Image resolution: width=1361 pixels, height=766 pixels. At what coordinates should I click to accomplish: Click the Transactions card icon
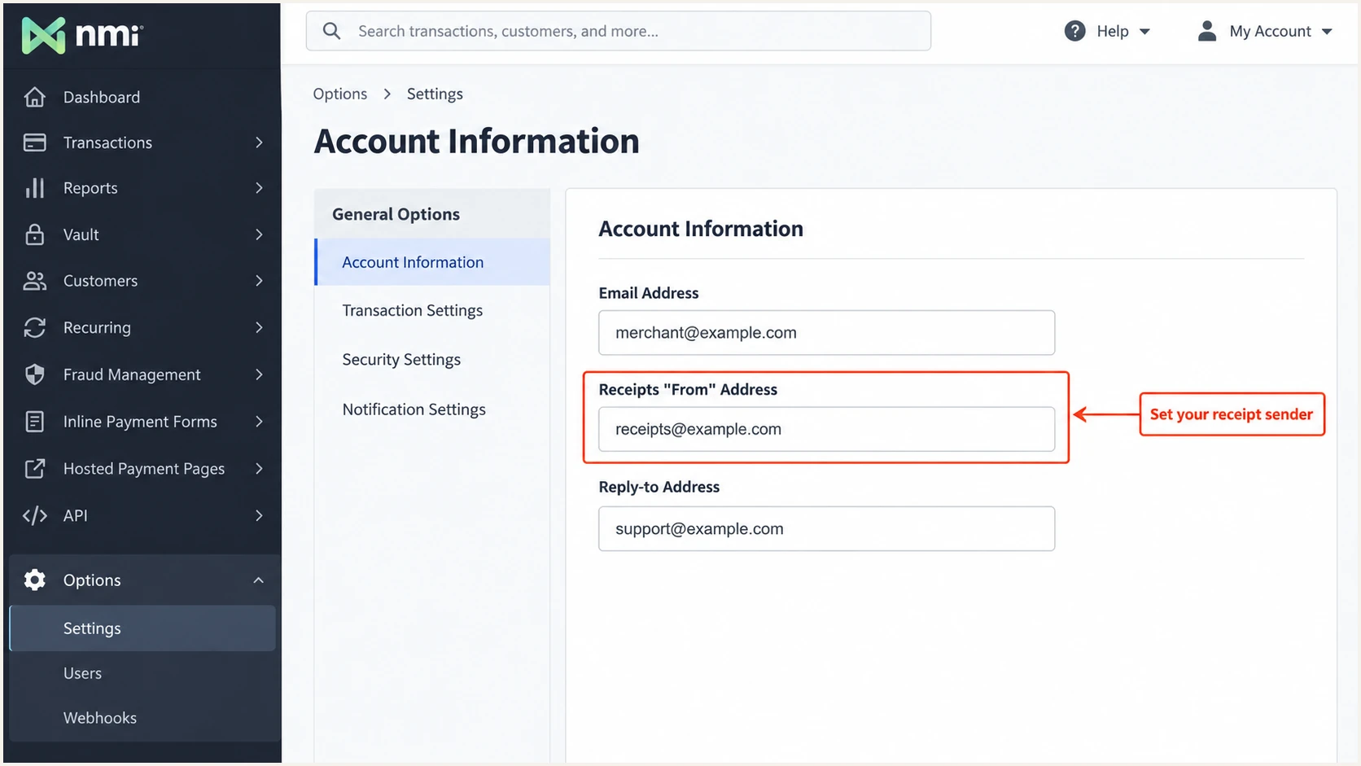pyautogui.click(x=34, y=142)
